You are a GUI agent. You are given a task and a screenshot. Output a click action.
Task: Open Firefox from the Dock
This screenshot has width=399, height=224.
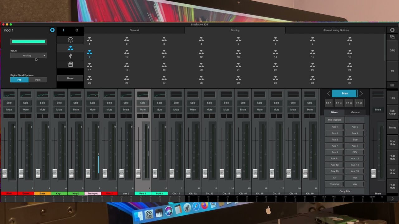pos(204,206)
